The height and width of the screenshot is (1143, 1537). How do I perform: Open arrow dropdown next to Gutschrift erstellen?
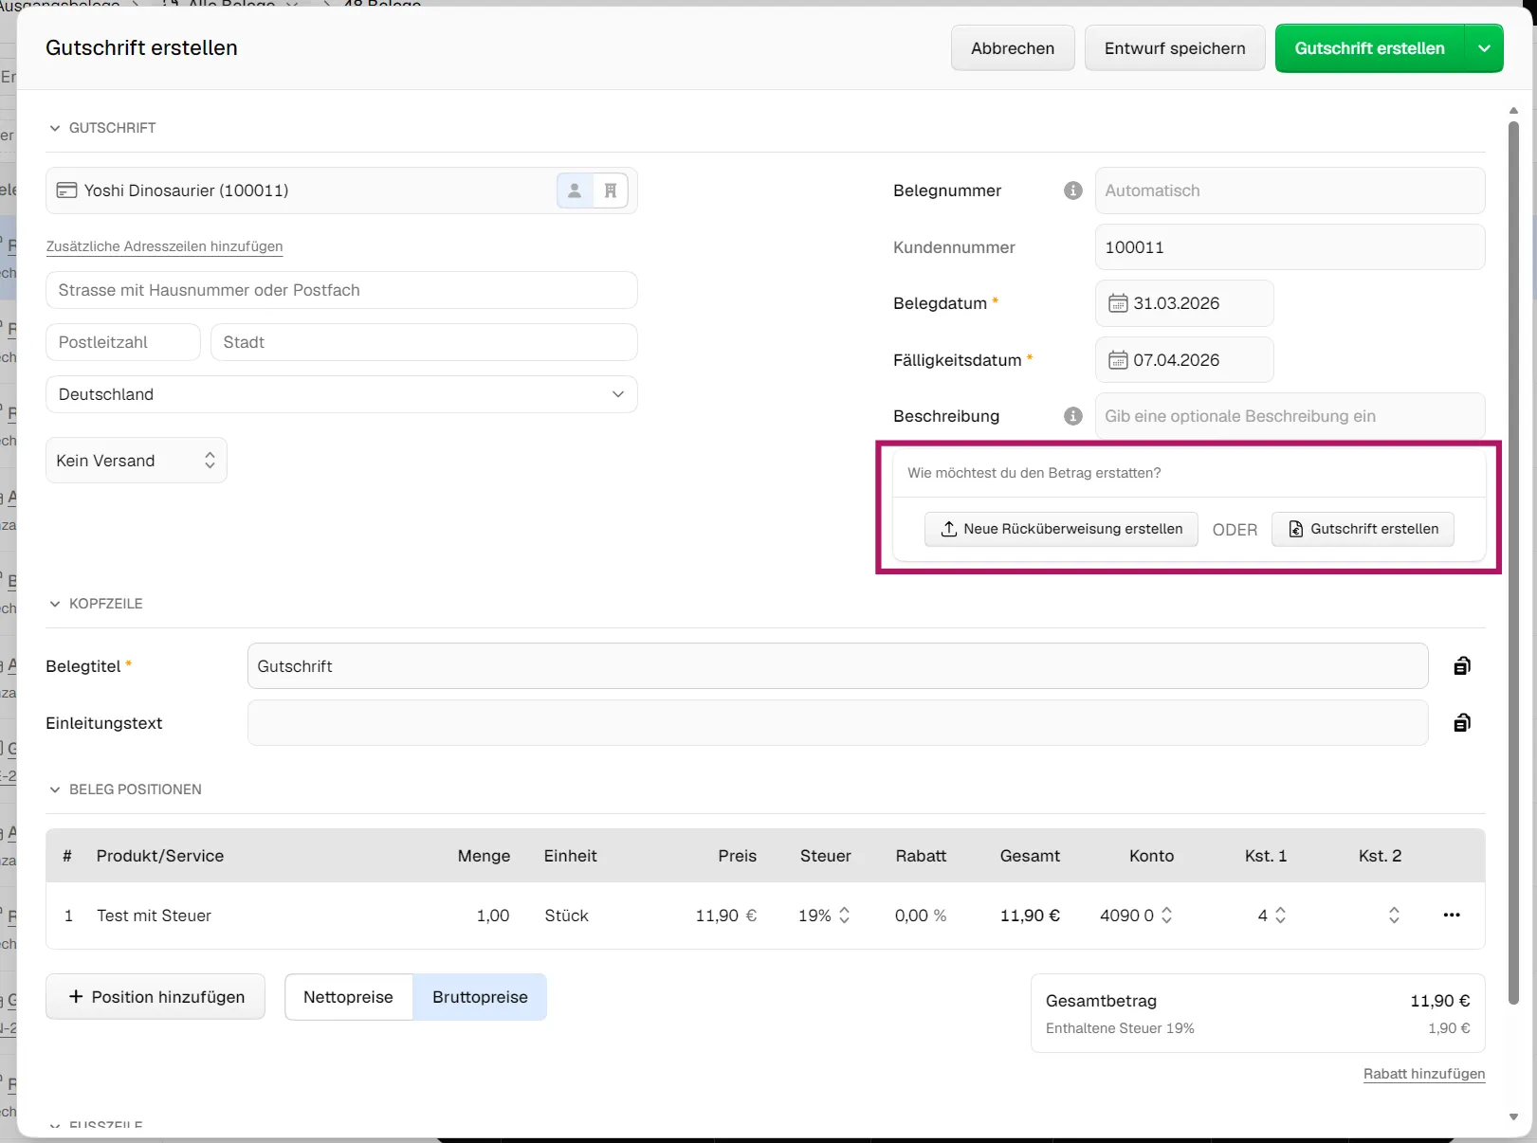[x=1484, y=48]
